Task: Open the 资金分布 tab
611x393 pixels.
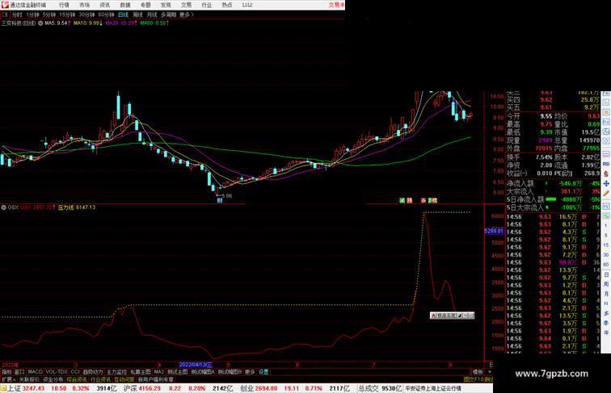Action: click(x=53, y=379)
